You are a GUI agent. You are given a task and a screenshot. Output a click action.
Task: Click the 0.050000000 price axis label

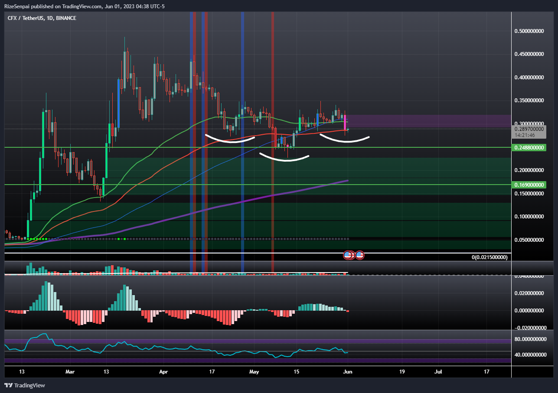[529, 240]
